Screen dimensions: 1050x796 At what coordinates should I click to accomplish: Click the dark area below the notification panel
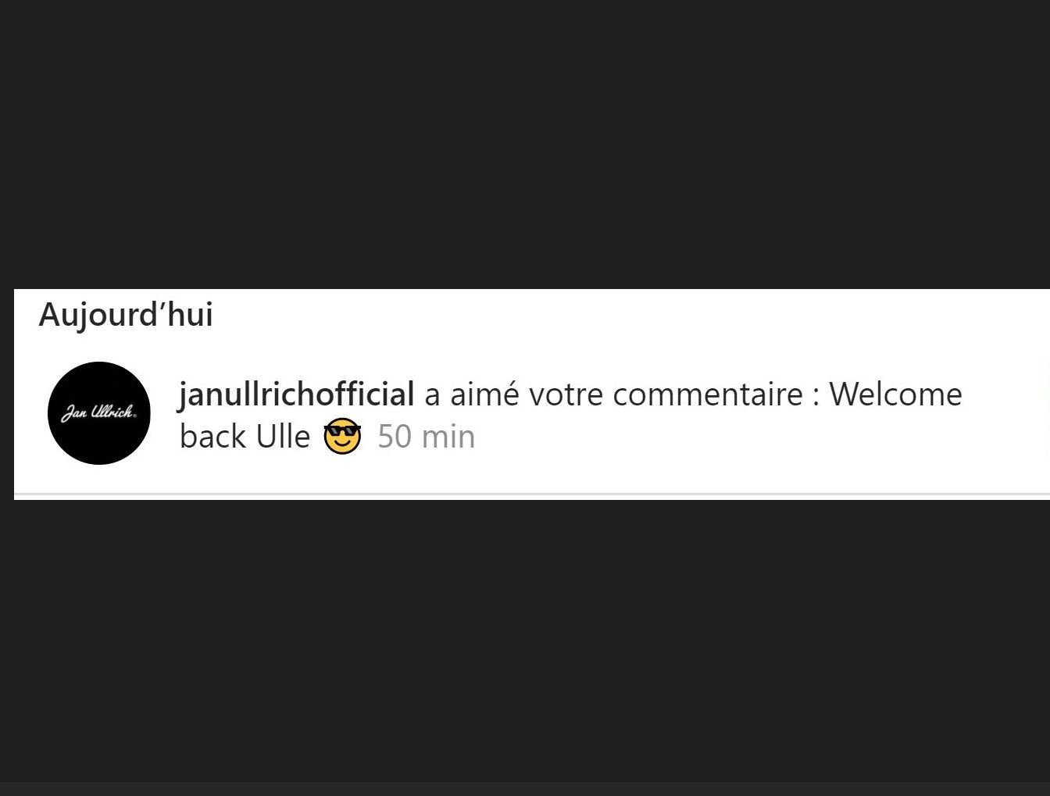click(x=525, y=641)
